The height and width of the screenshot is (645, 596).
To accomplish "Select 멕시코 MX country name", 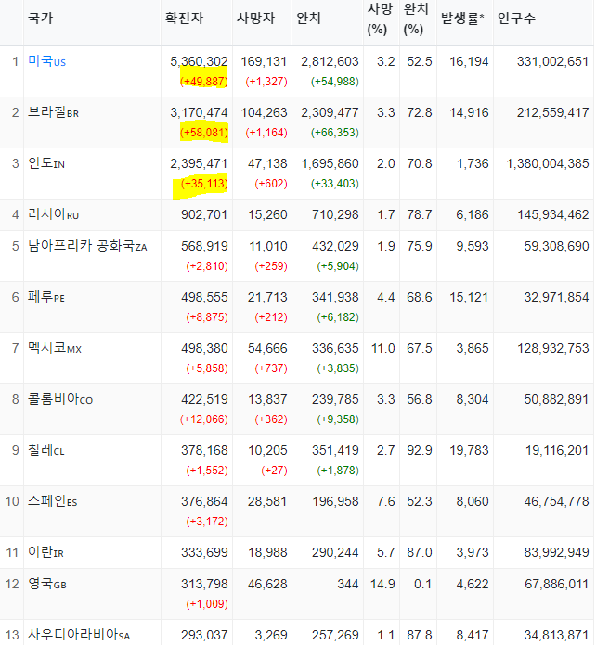I will tap(55, 348).
